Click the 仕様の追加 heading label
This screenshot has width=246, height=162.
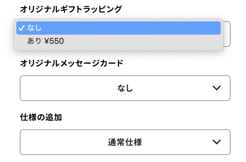coord(41,117)
